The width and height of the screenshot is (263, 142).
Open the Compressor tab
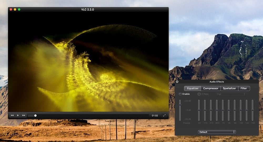click(211, 88)
